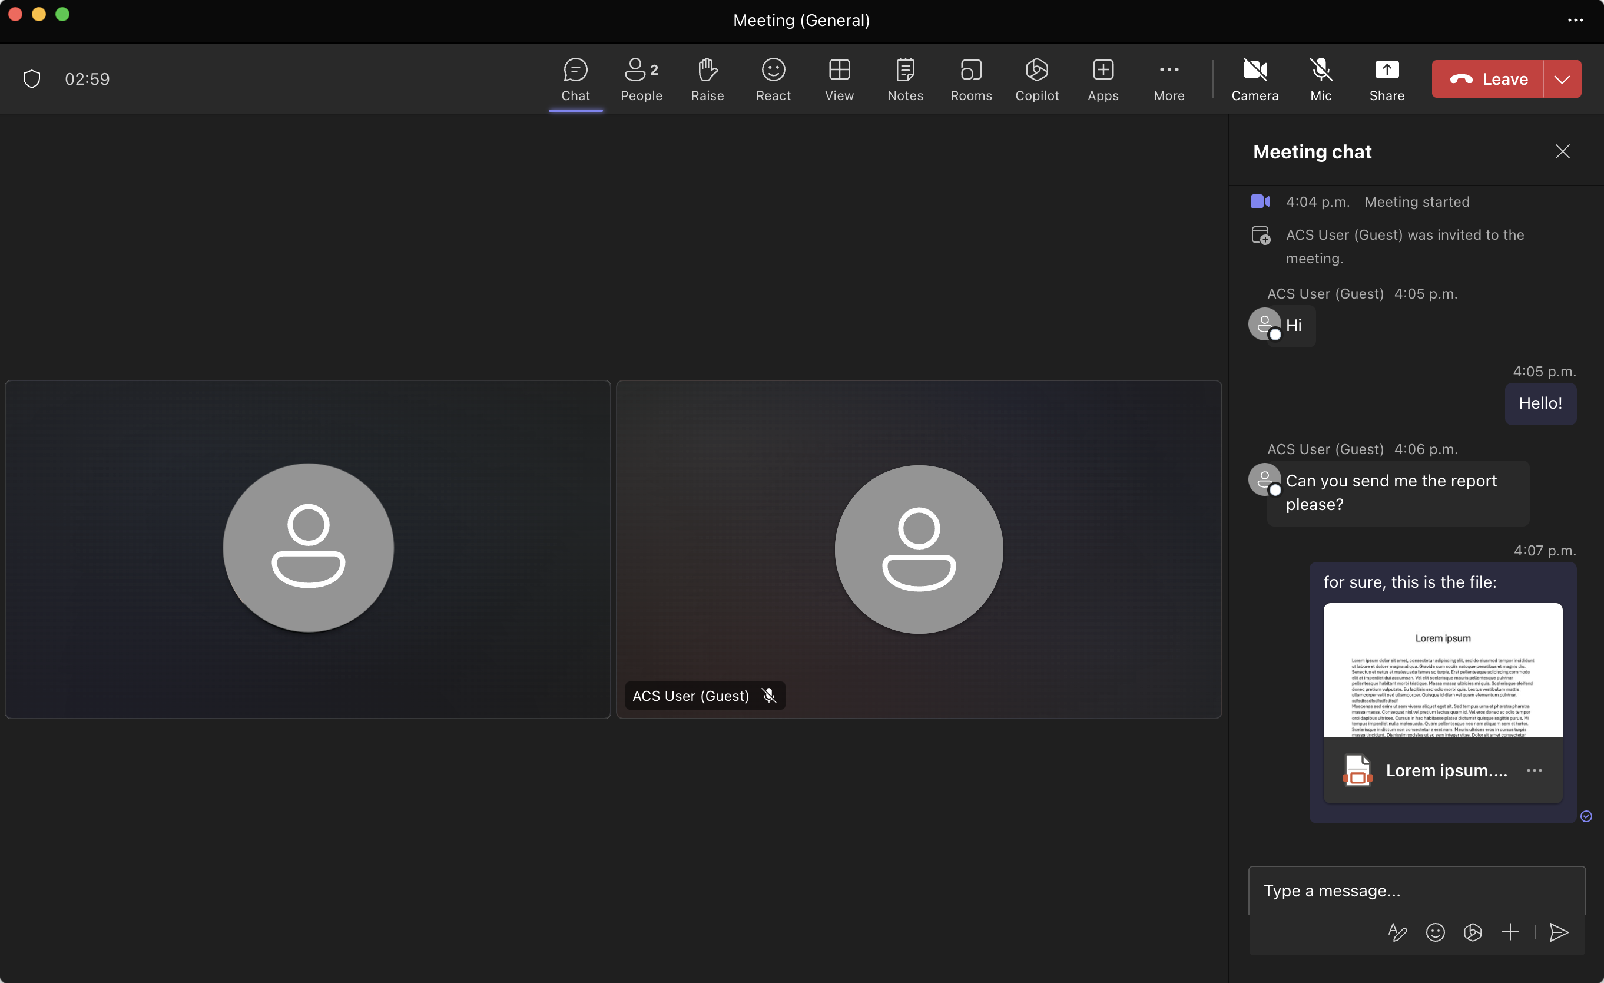Toggle ACS Guest microphone mute

770,696
